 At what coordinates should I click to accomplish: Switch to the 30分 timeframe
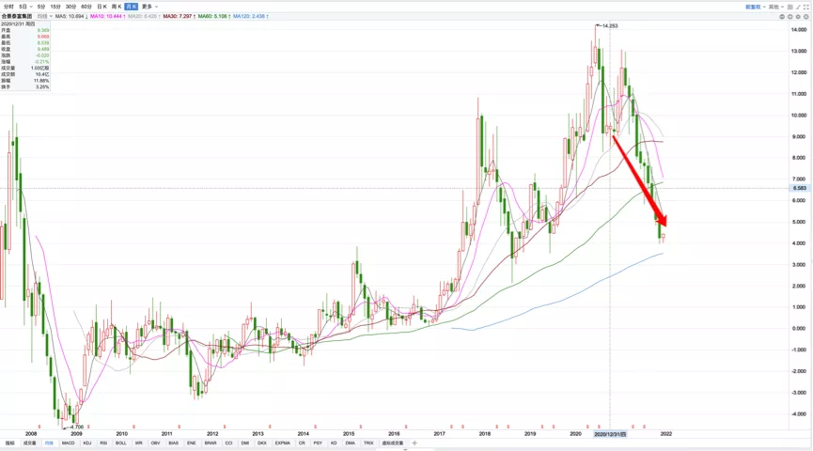coord(71,7)
